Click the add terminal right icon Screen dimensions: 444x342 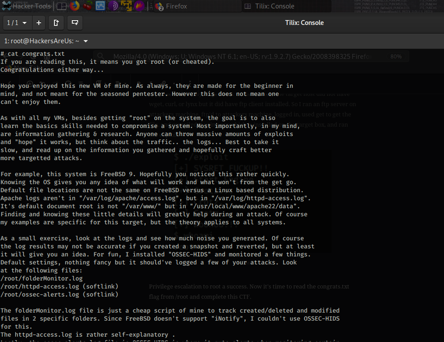point(56,23)
